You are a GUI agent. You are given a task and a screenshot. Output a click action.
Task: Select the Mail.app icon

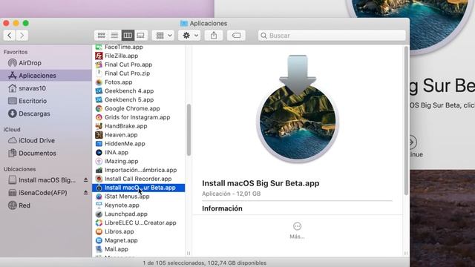99,249
